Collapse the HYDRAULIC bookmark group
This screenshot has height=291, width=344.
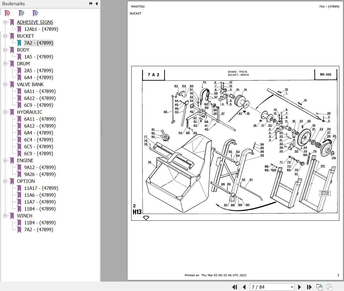pos(5,112)
